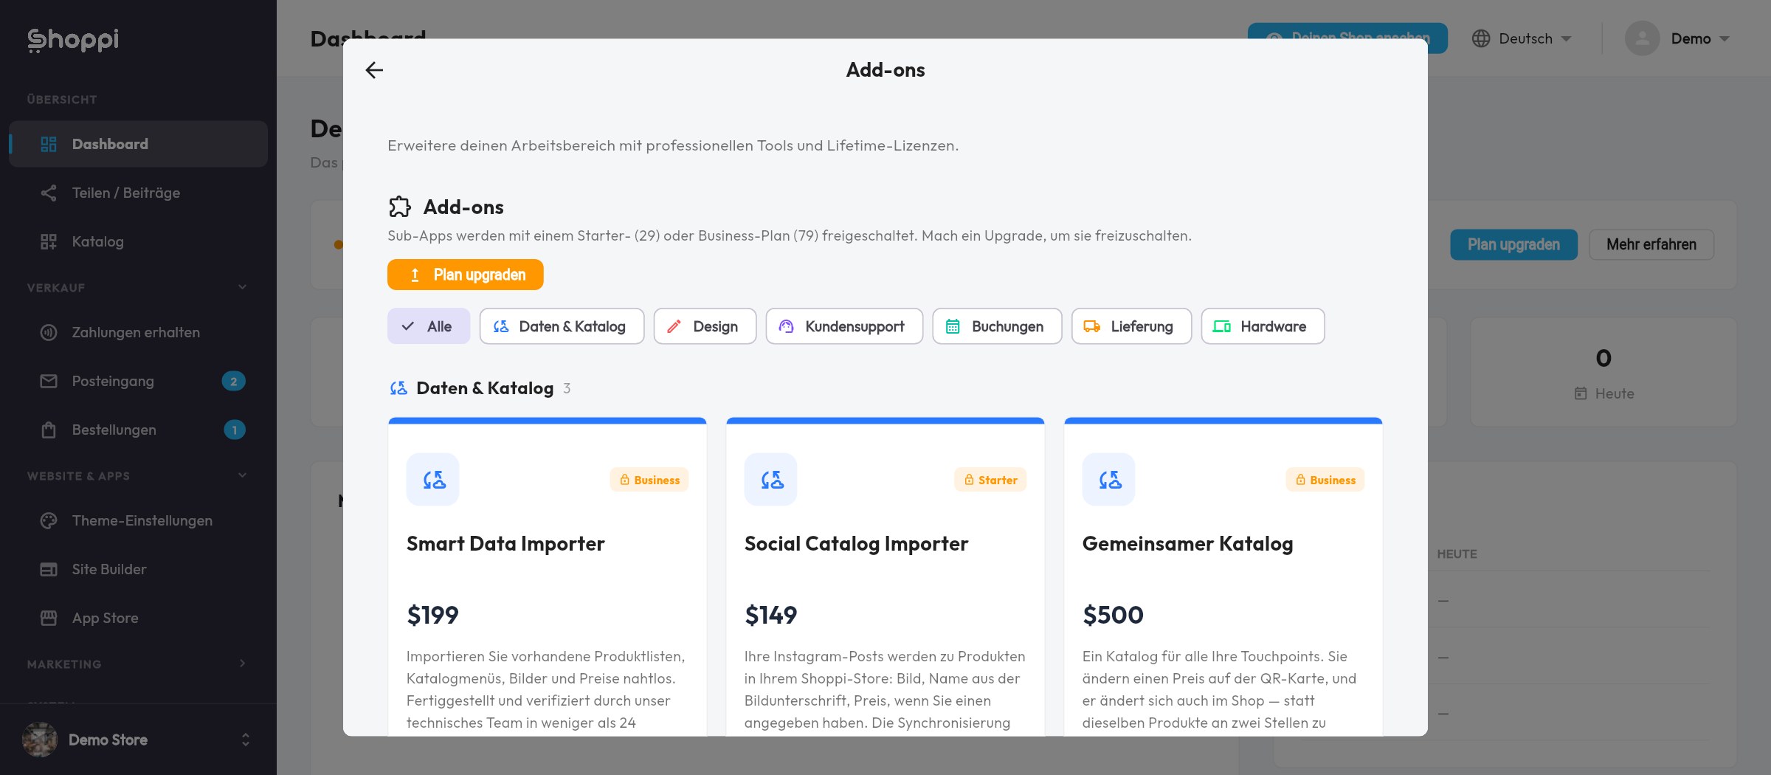
Task: Filter add-ons by Kundensupport
Action: point(844,326)
